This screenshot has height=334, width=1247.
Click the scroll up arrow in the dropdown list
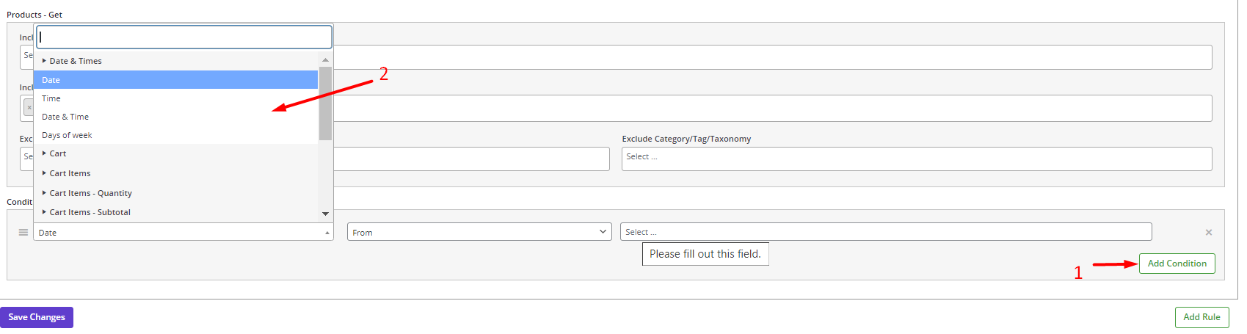[325, 60]
